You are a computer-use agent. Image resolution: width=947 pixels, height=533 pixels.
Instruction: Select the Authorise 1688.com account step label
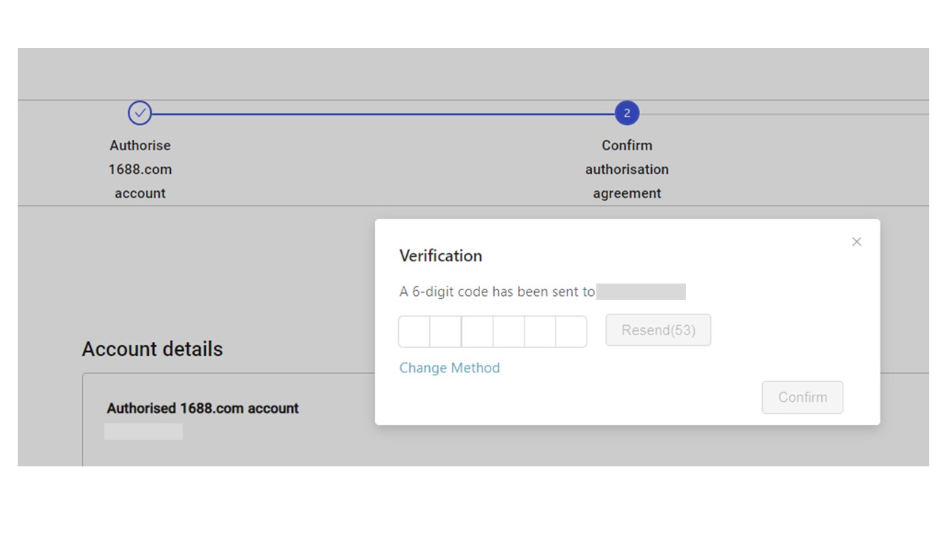coord(140,170)
